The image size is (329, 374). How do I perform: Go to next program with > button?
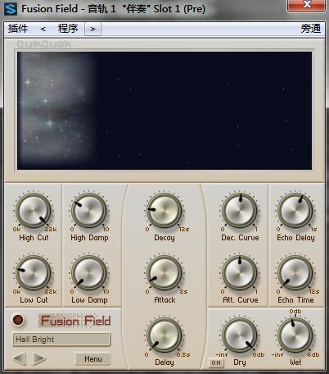tap(92, 29)
